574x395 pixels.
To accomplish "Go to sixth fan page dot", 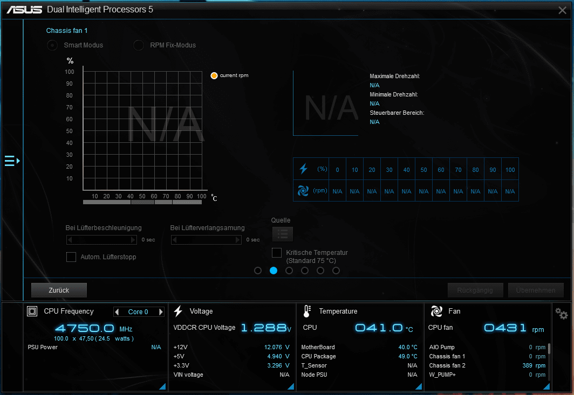I will (x=336, y=271).
